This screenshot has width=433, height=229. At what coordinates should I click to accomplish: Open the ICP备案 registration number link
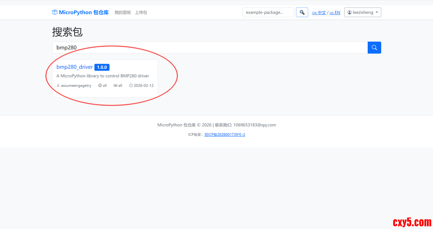[225, 135]
